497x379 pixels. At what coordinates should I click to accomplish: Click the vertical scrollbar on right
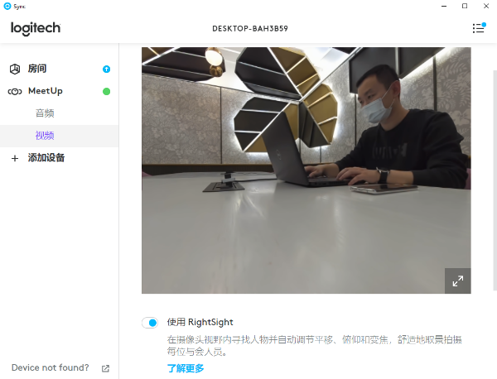[495, 180]
